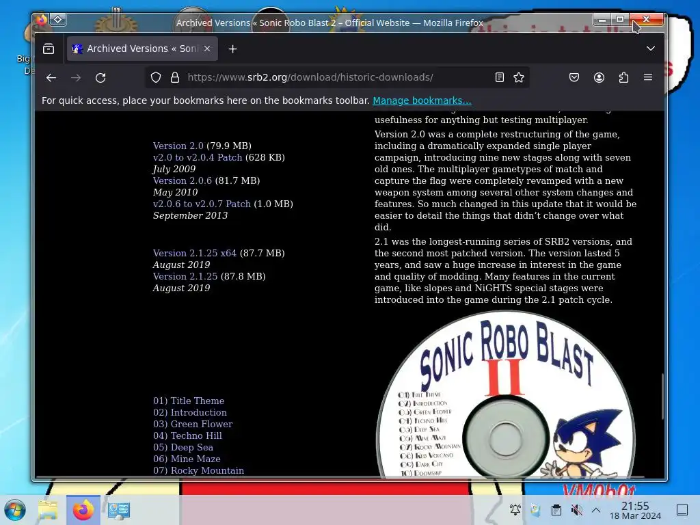Open the Firefox hamburger menu
This screenshot has height=525, width=700.
coord(648,77)
